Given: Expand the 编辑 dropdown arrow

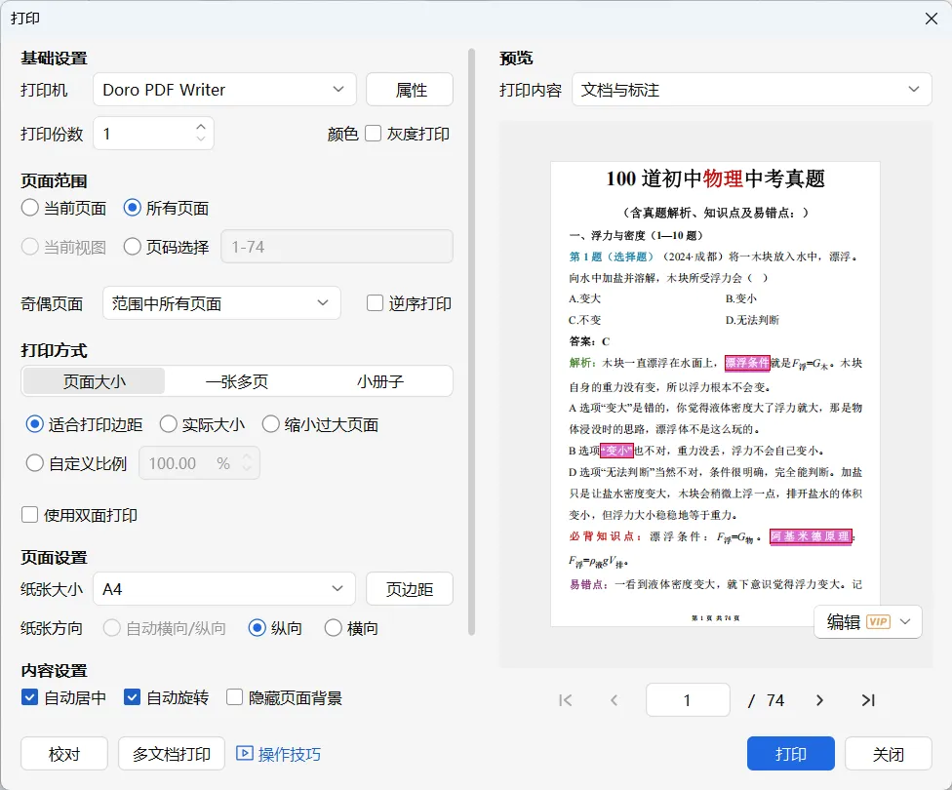Looking at the screenshot, I should (905, 622).
